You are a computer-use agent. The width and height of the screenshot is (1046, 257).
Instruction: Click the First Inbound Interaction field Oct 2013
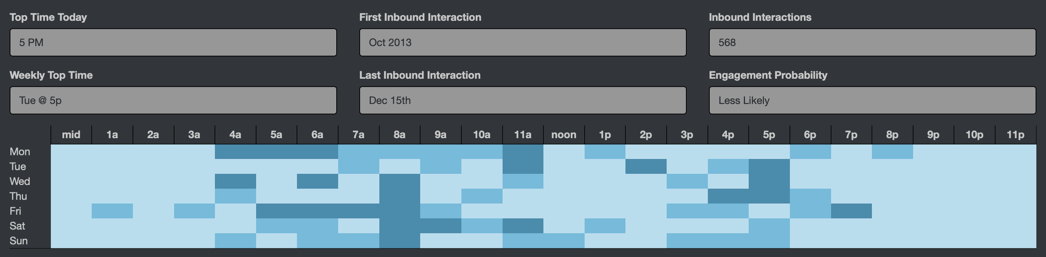click(523, 42)
